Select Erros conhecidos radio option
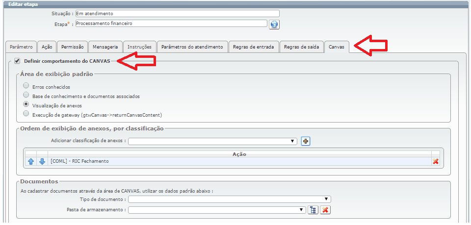The image size is (471, 225). point(26,86)
